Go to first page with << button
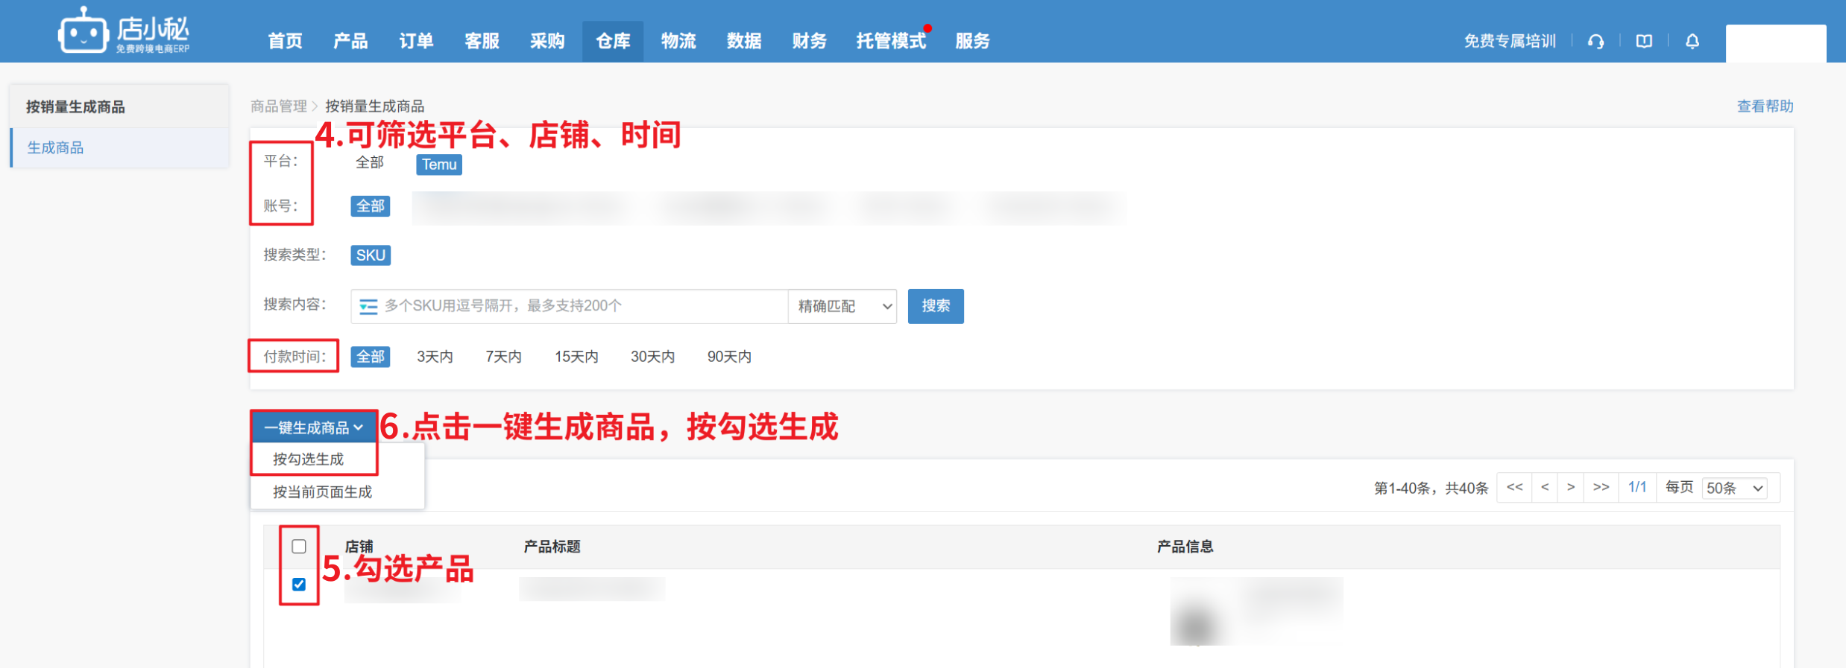The height and width of the screenshot is (668, 1846). [x=1514, y=488]
